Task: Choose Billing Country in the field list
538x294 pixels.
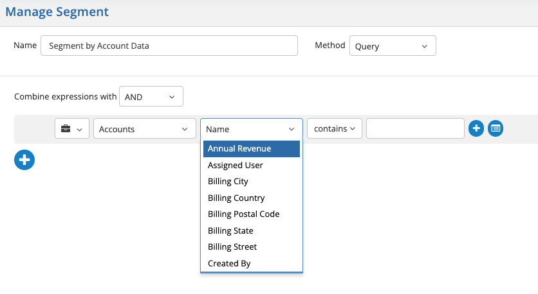Action: 252,198
